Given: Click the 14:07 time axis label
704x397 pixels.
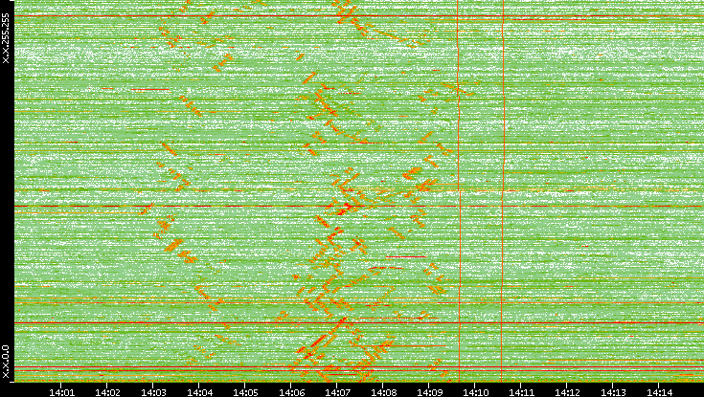Looking at the screenshot, I should 337,393.
